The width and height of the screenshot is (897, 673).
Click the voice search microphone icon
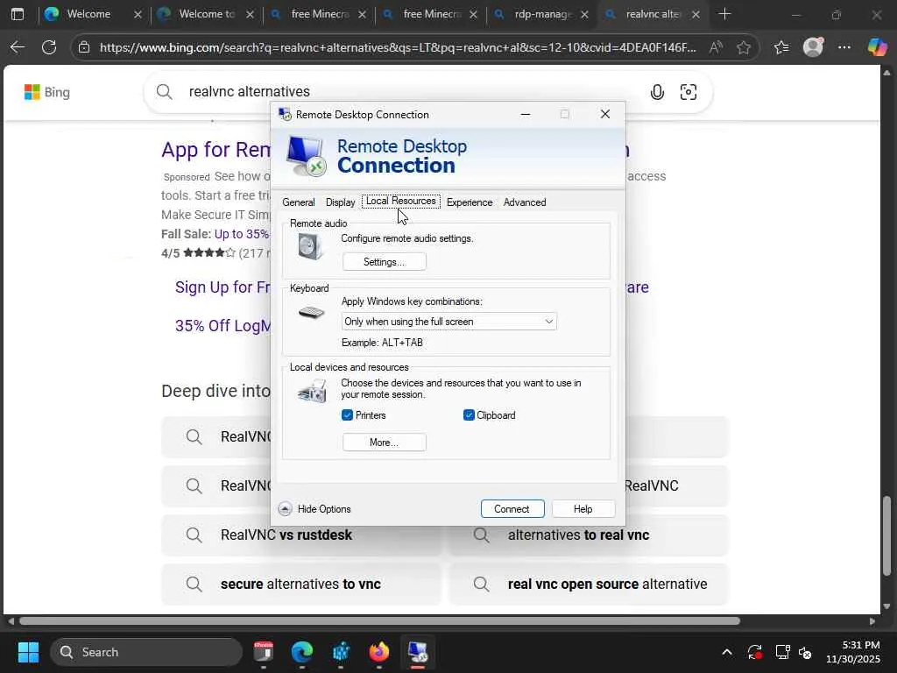click(x=657, y=92)
